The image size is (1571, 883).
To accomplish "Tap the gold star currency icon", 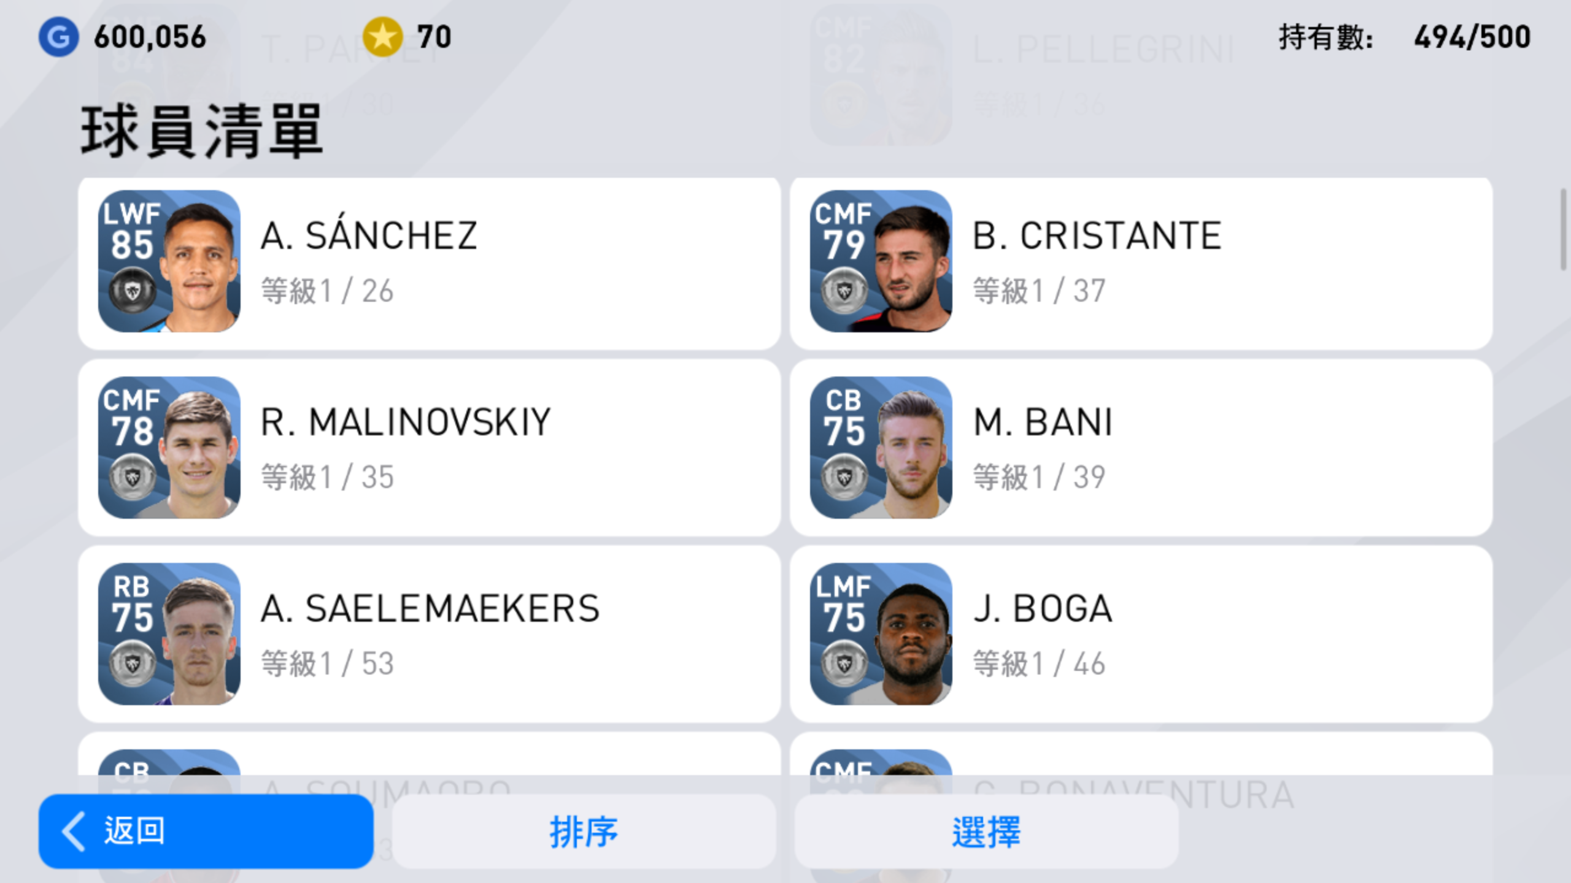I will pyautogui.click(x=382, y=37).
